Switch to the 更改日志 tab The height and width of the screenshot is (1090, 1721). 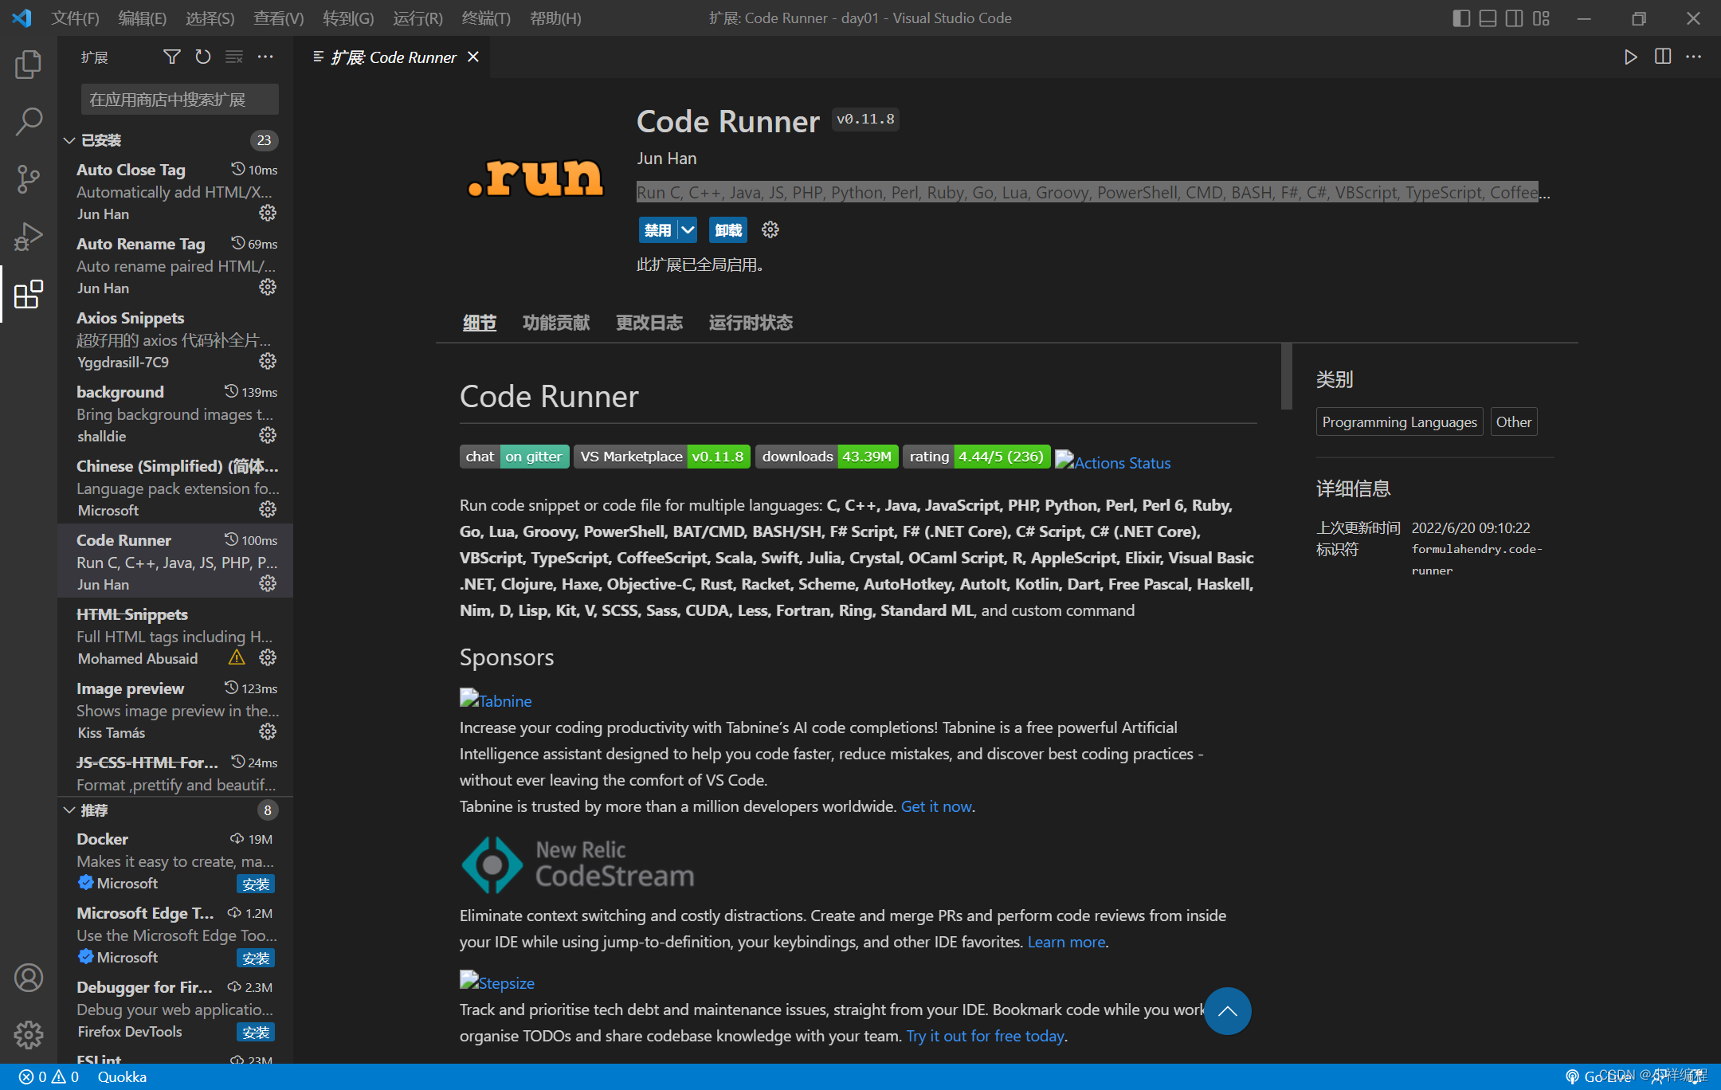click(x=649, y=323)
